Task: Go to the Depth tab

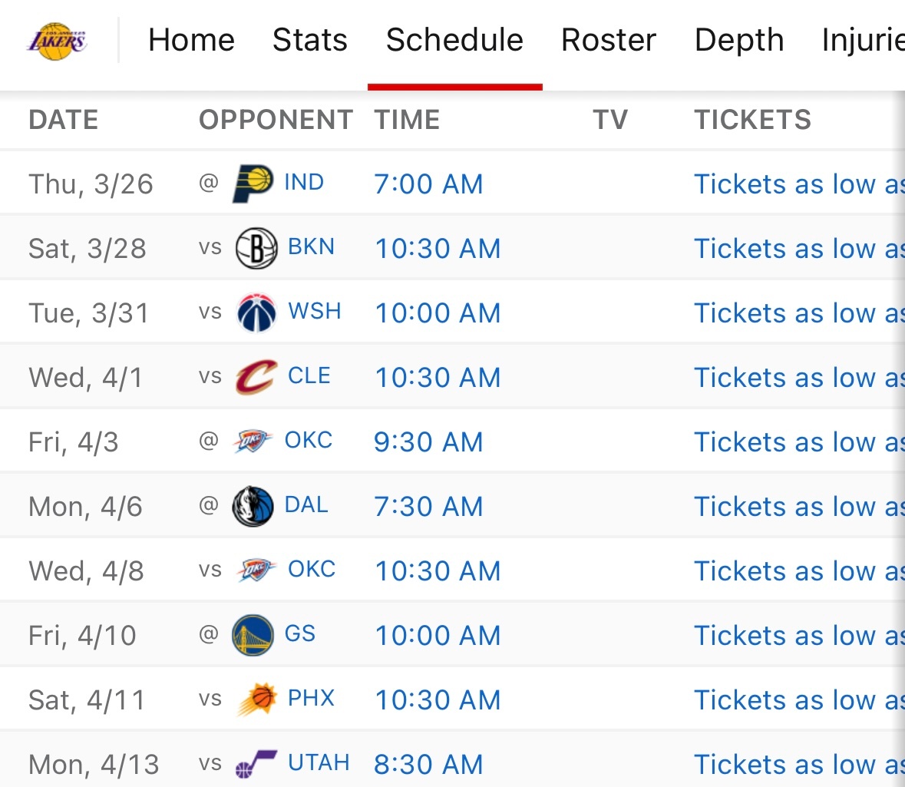Action: click(x=738, y=40)
